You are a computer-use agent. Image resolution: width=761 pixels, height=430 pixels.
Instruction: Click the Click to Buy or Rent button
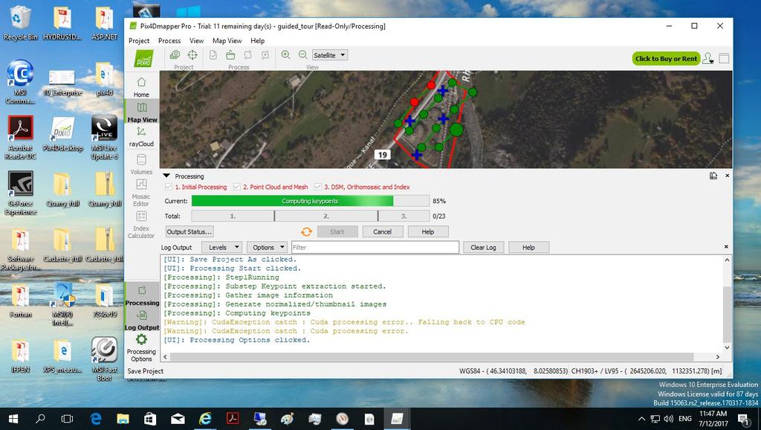tap(666, 59)
